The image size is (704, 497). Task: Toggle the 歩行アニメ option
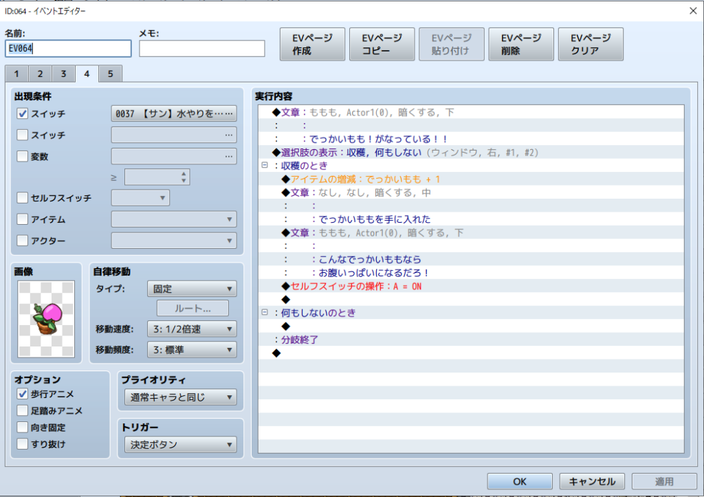click(x=23, y=394)
